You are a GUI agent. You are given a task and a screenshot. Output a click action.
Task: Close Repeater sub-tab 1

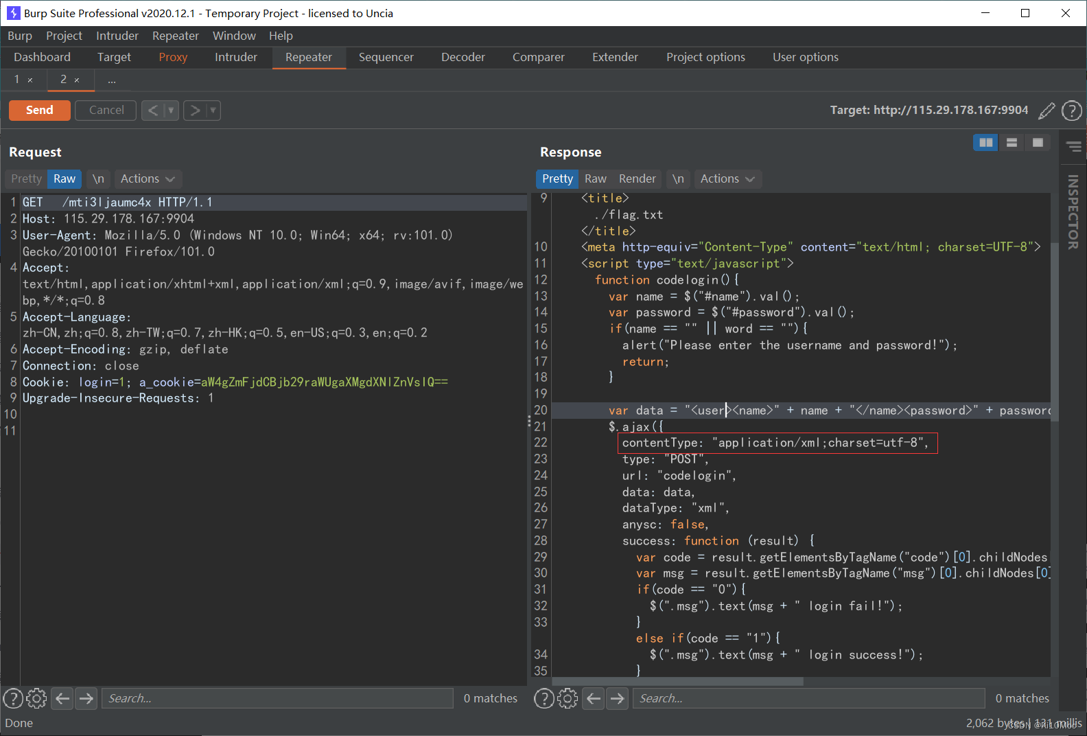coord(30,80)
